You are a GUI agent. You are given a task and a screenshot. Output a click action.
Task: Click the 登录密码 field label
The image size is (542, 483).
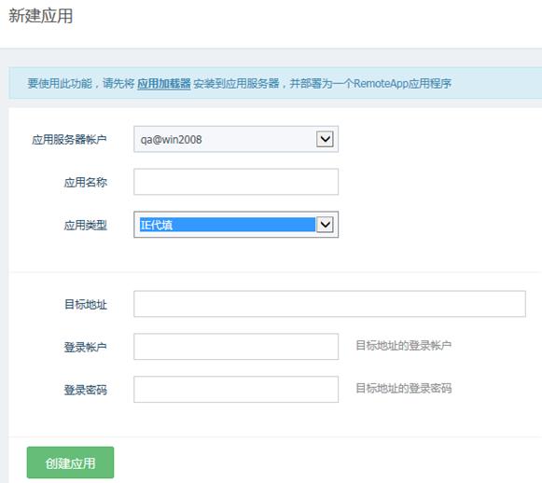(86, 390)
